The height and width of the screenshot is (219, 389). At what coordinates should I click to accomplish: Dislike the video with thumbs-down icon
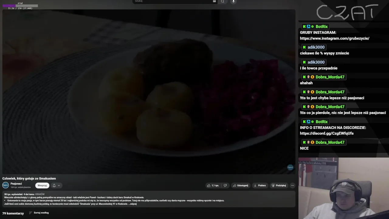[225, 186]
